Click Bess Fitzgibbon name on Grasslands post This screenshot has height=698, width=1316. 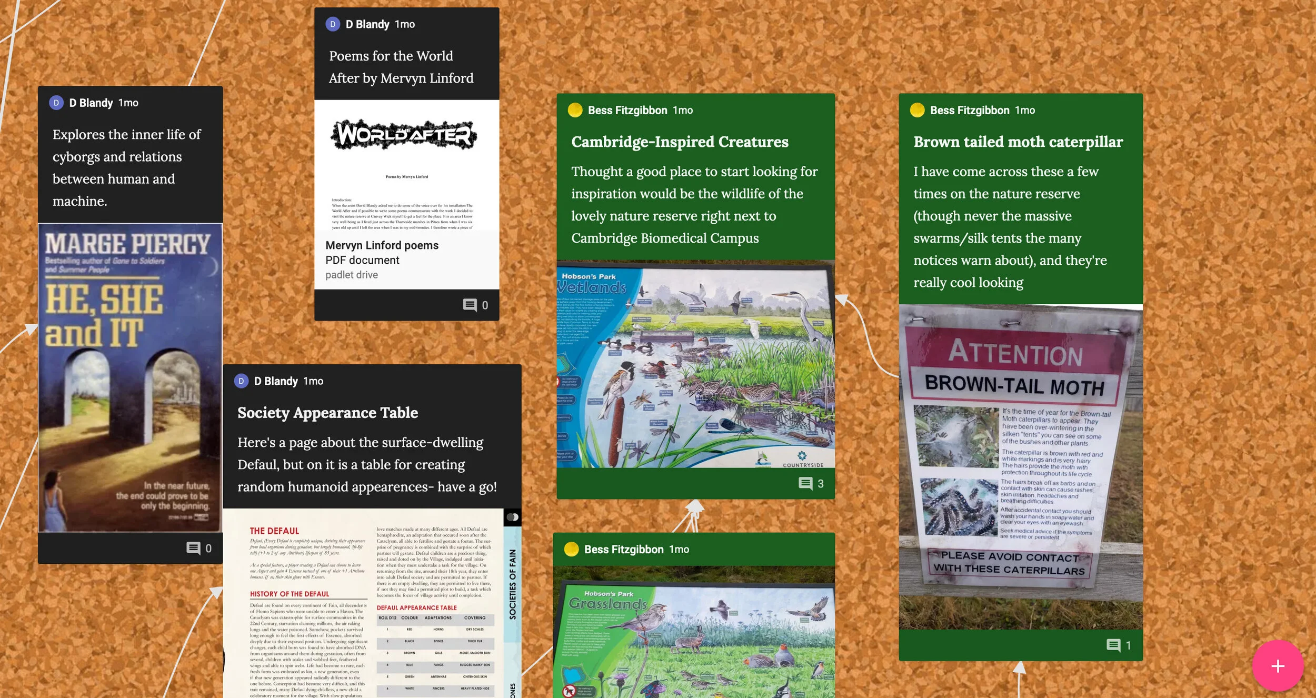624,550
